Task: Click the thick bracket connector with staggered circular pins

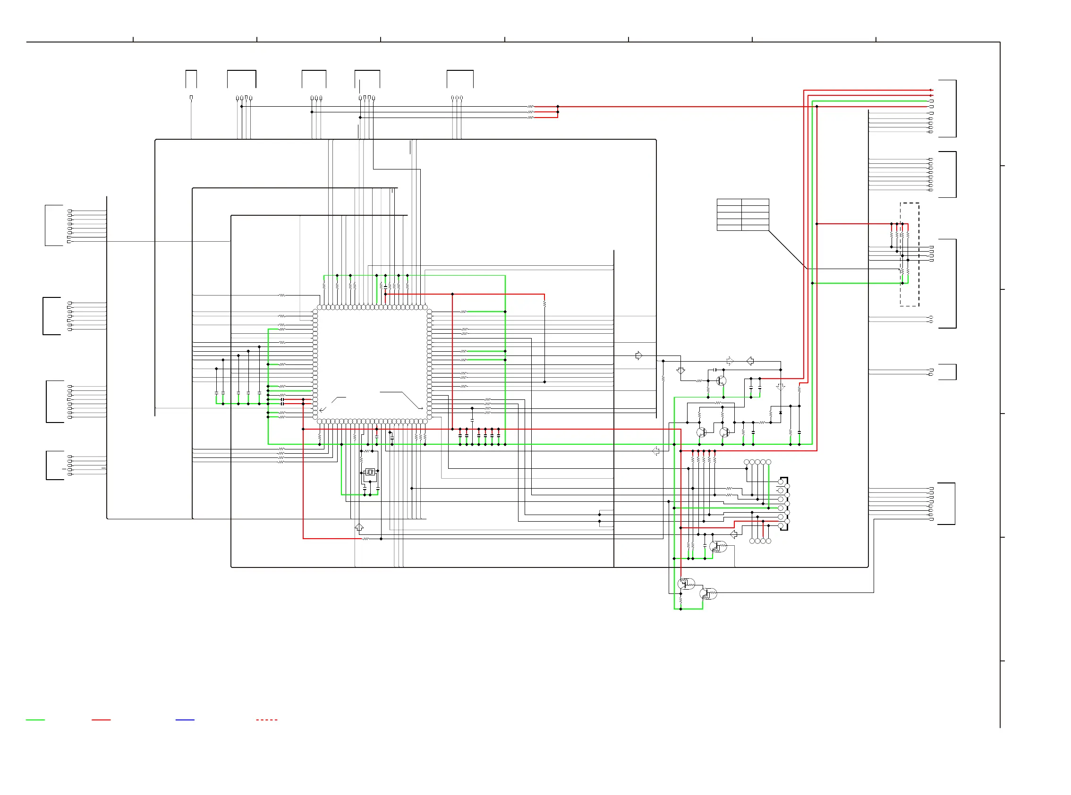Action: click(x=785, y=504)
